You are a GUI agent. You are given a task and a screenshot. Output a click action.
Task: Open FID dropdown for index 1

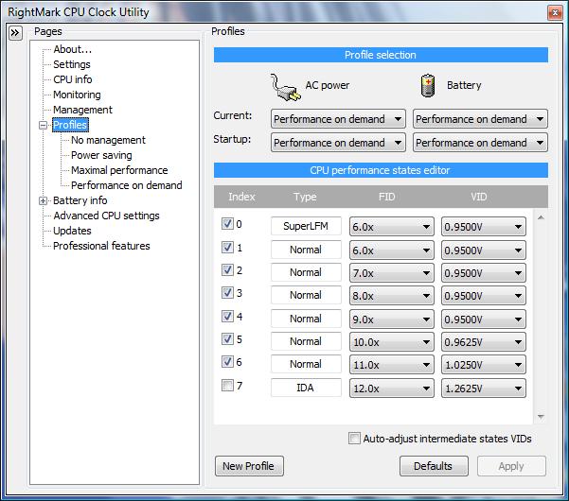[x=392, y=250]
